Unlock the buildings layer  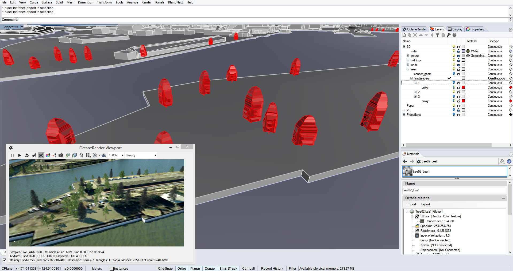[458, 60]
